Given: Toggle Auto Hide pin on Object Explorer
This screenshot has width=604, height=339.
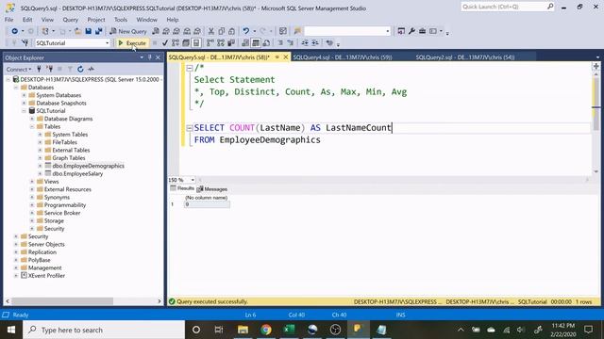Looking at the screenshot, I should [150, 57].
